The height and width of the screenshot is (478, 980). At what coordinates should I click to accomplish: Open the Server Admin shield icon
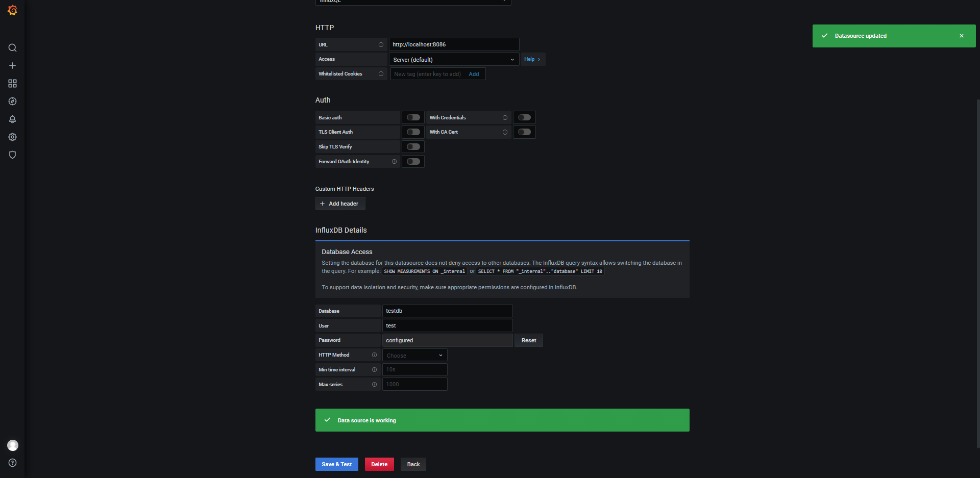[12, 155]
